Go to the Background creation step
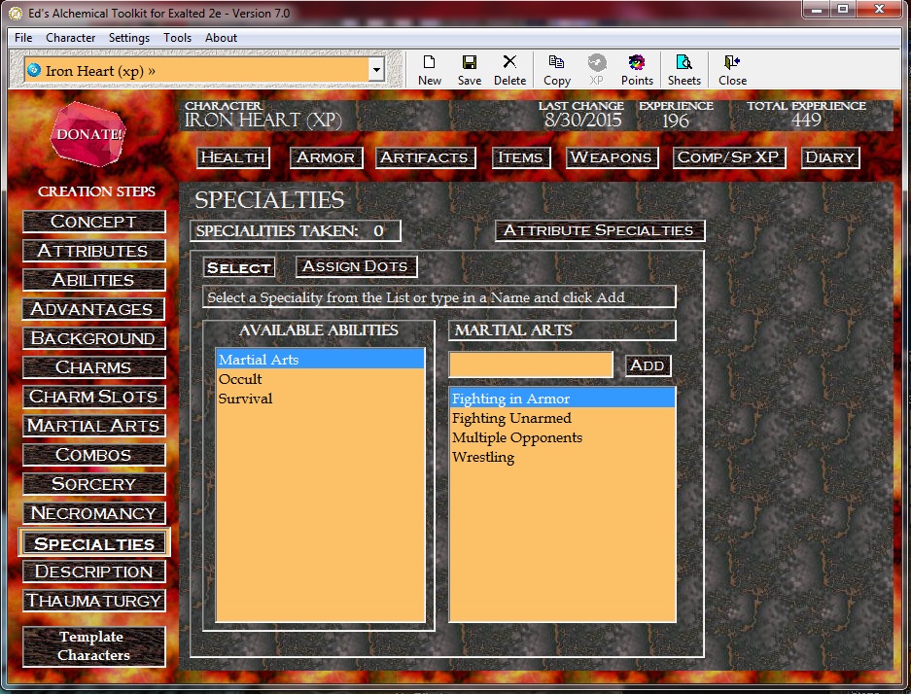 click(93, 338)
